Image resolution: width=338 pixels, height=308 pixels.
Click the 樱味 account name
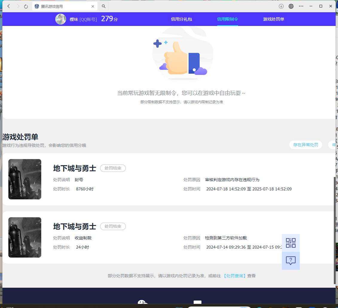tap(74, 19)
